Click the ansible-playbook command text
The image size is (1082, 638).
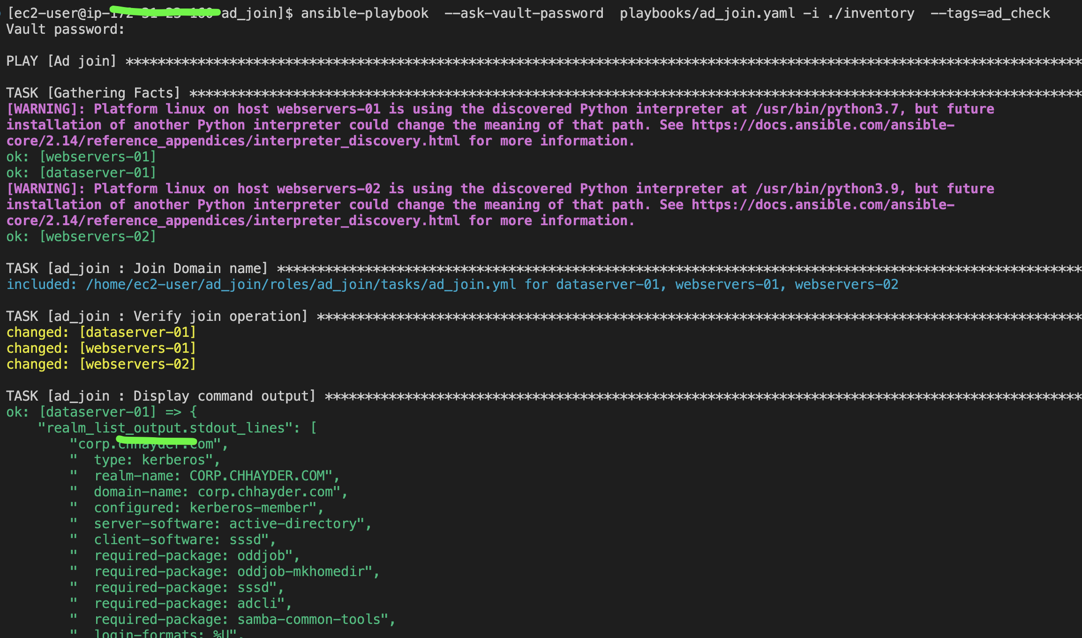[364, 13]
